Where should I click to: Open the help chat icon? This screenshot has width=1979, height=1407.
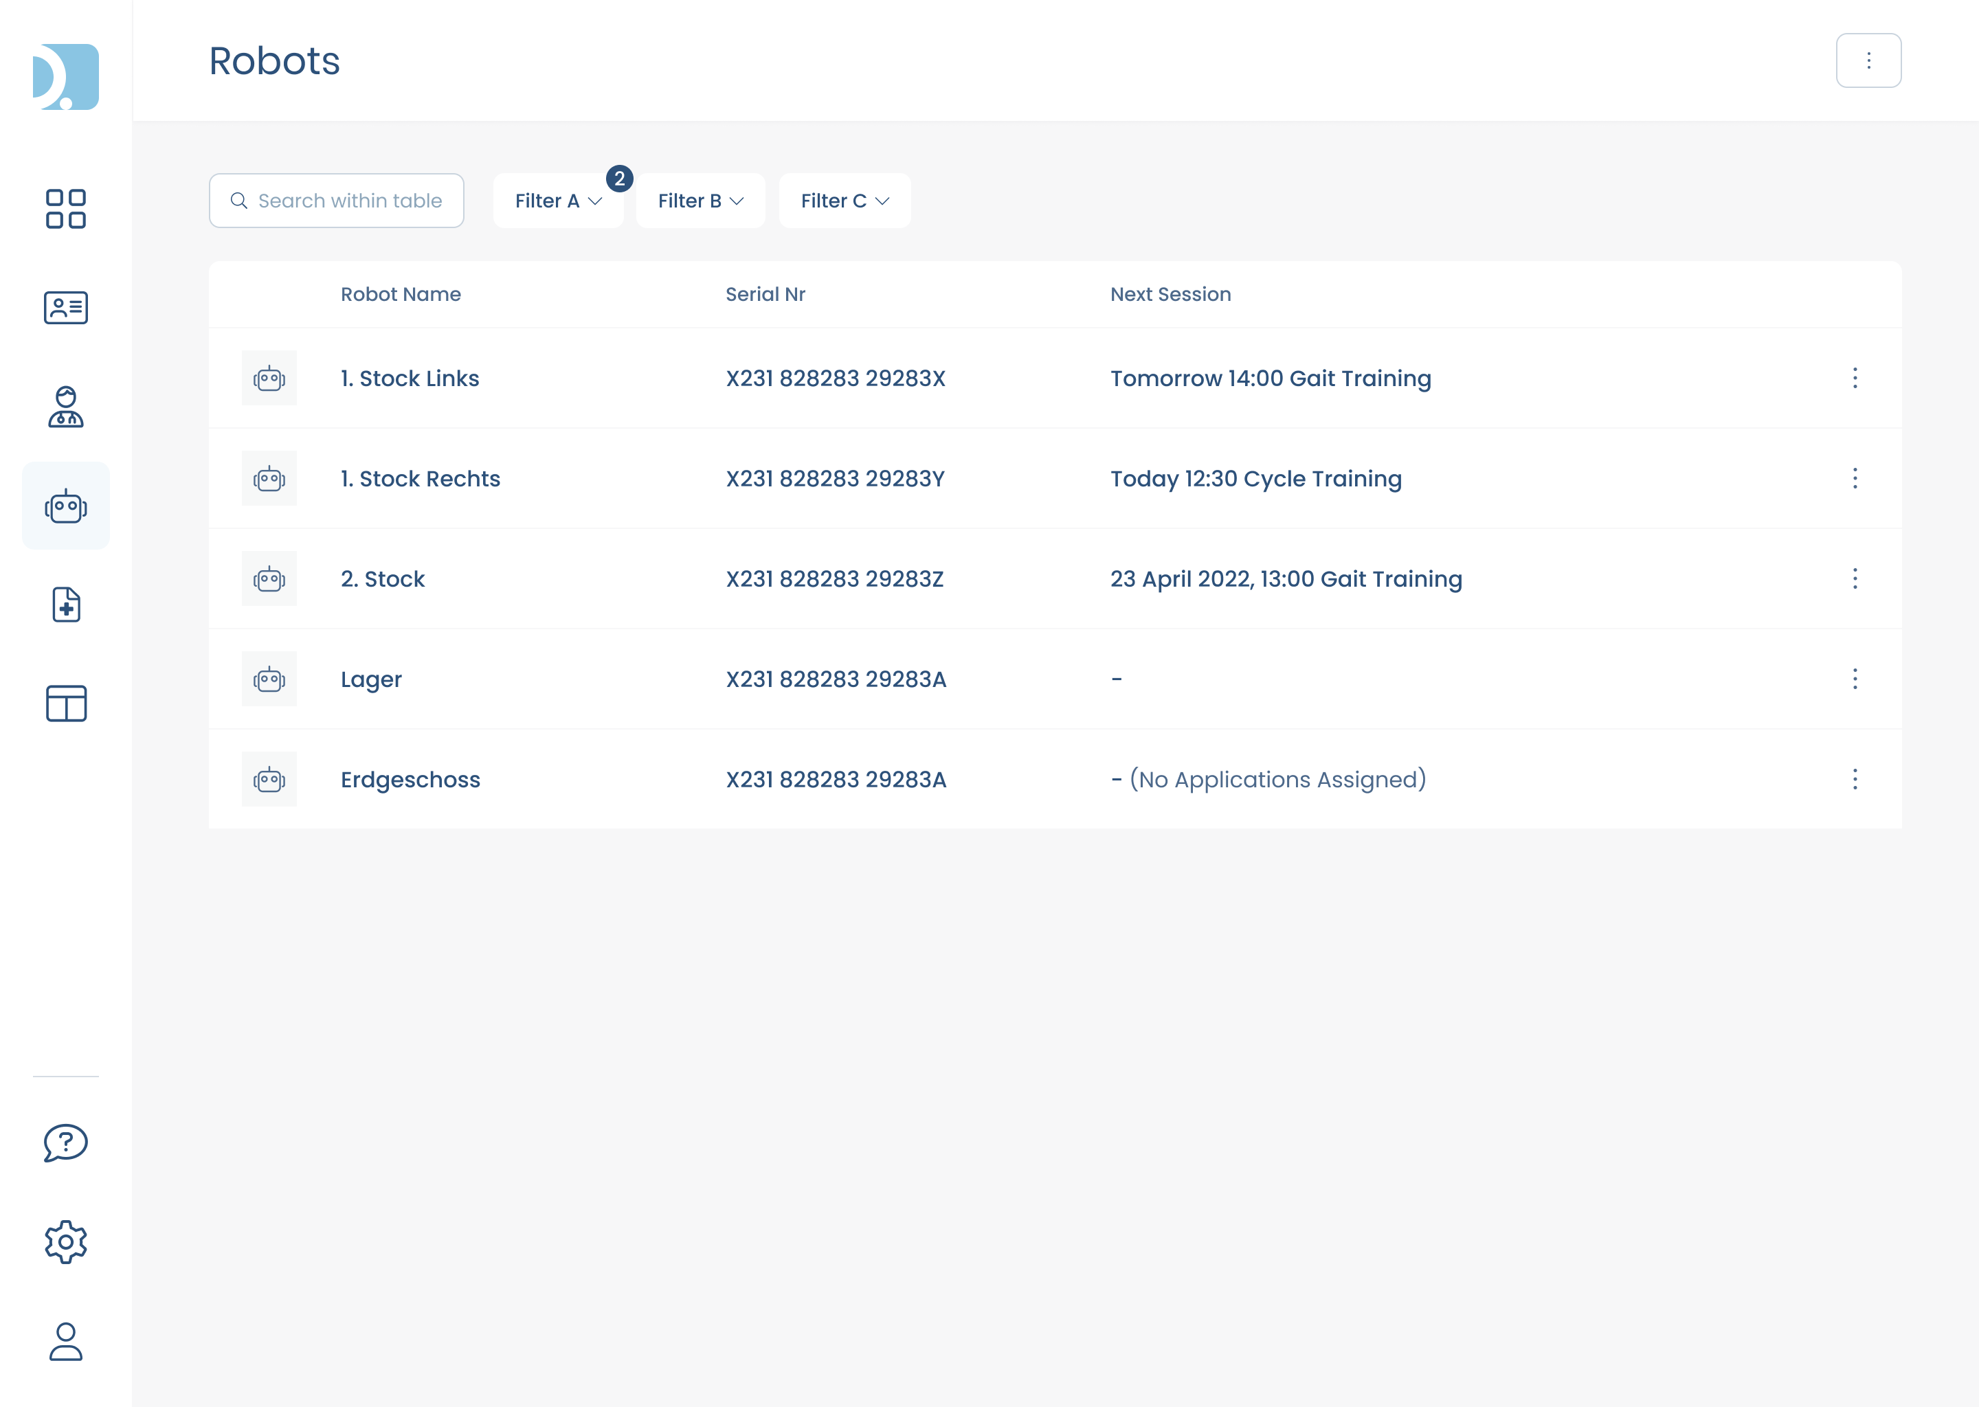(66, 1143)
